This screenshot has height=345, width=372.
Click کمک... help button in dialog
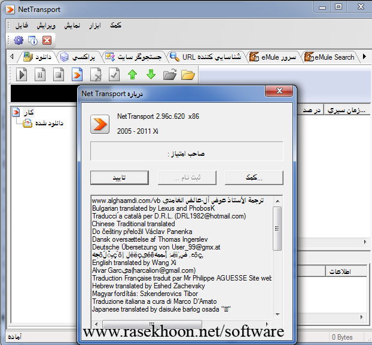tap(254, 178)
